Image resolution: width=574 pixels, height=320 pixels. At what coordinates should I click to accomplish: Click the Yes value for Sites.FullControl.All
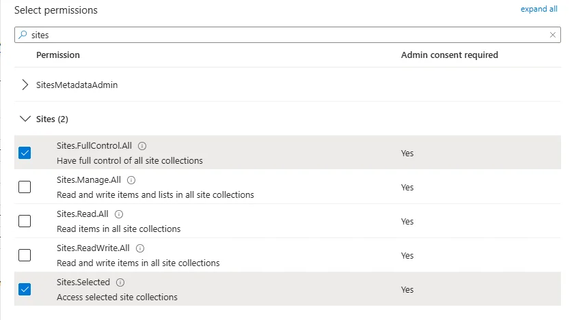click(407, 154)
